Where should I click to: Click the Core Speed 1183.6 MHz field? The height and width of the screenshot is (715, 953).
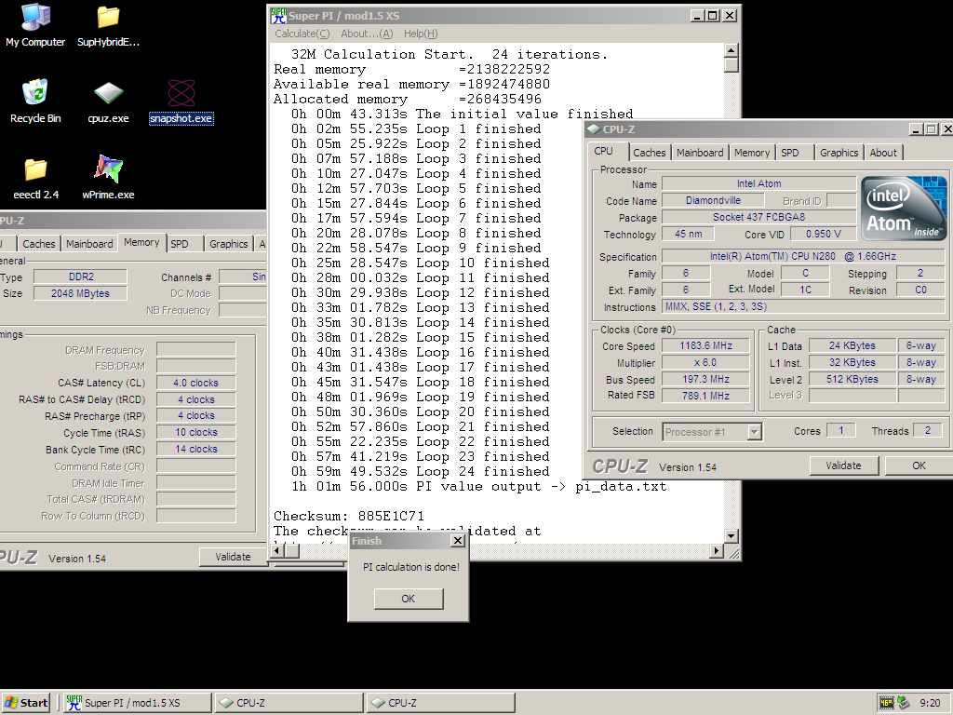click(x=705, y=346)
